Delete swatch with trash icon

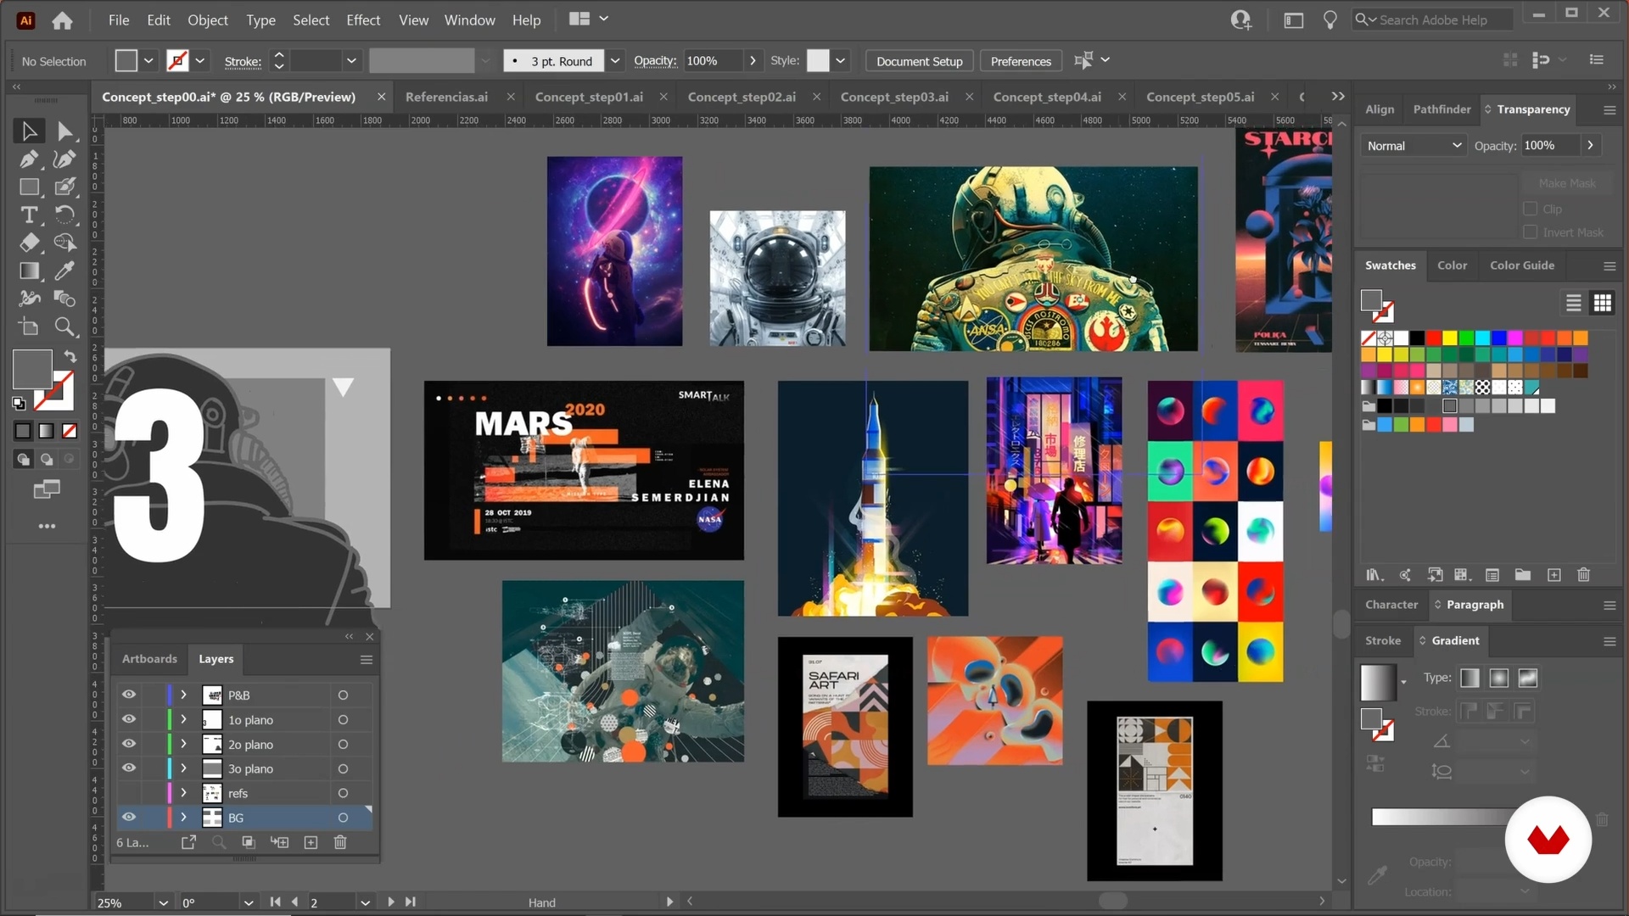pyautogui.click(x=1583, y=575)
